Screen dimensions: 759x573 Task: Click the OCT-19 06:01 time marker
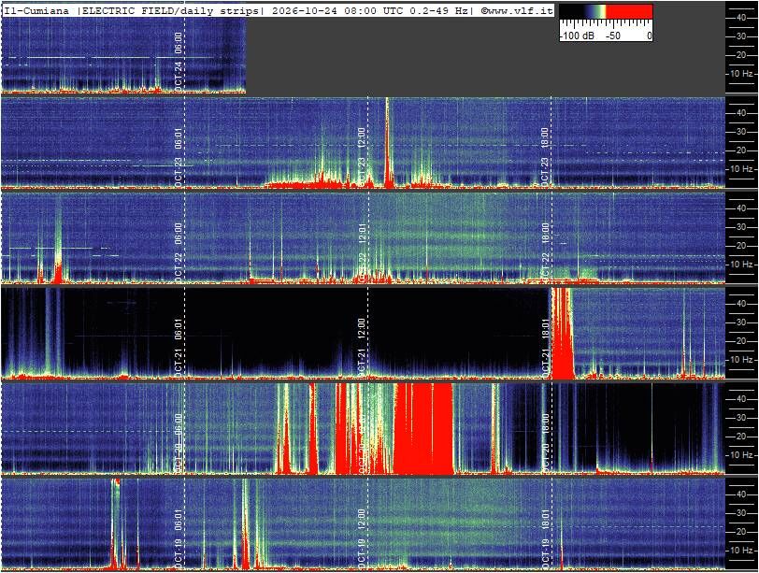tap(179, 538)
